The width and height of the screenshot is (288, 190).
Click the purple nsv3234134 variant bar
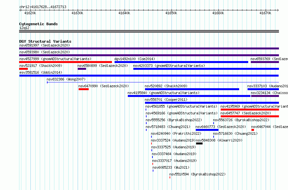(x=265, y=96)
